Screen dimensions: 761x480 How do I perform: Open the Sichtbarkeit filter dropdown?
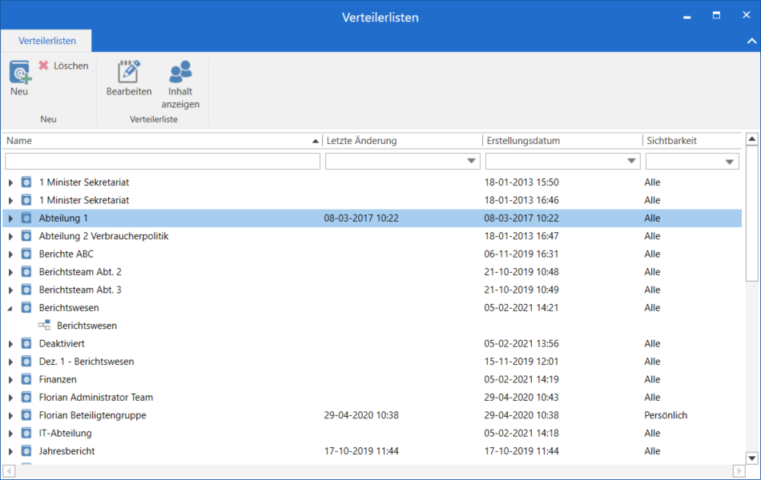[730, 162]
